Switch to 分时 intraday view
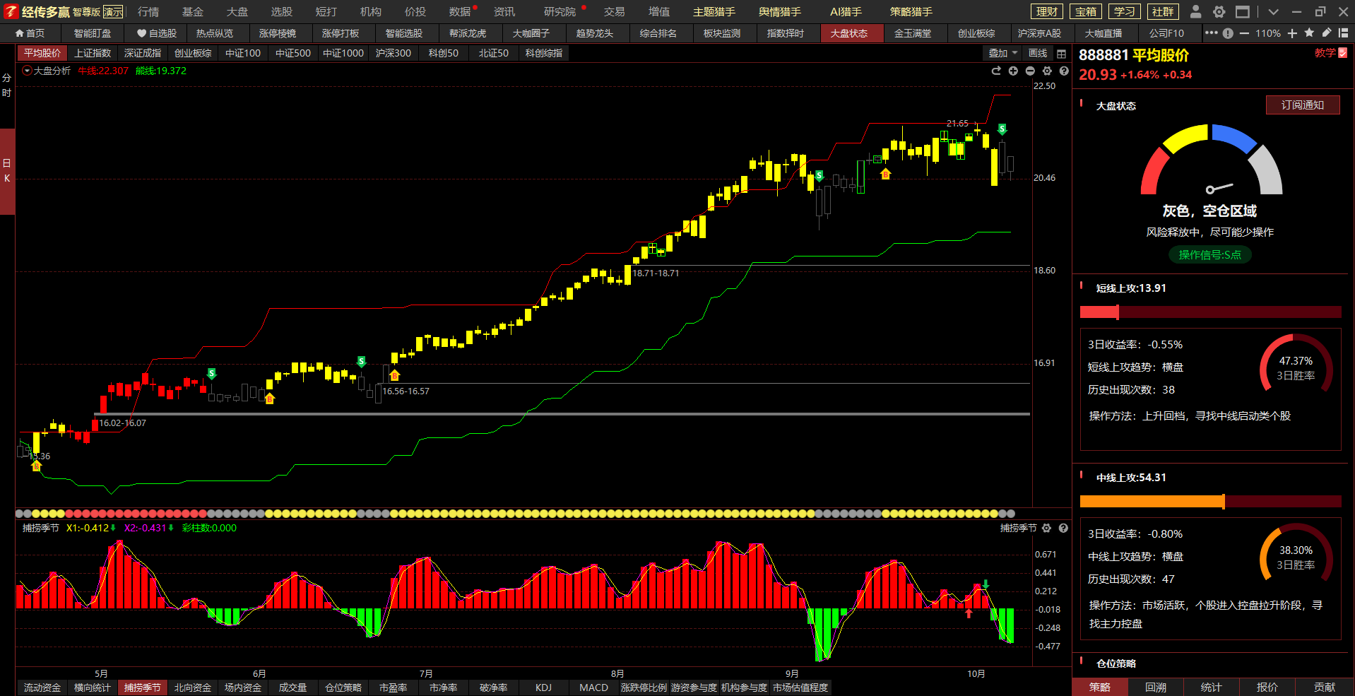 coord(7,85)
